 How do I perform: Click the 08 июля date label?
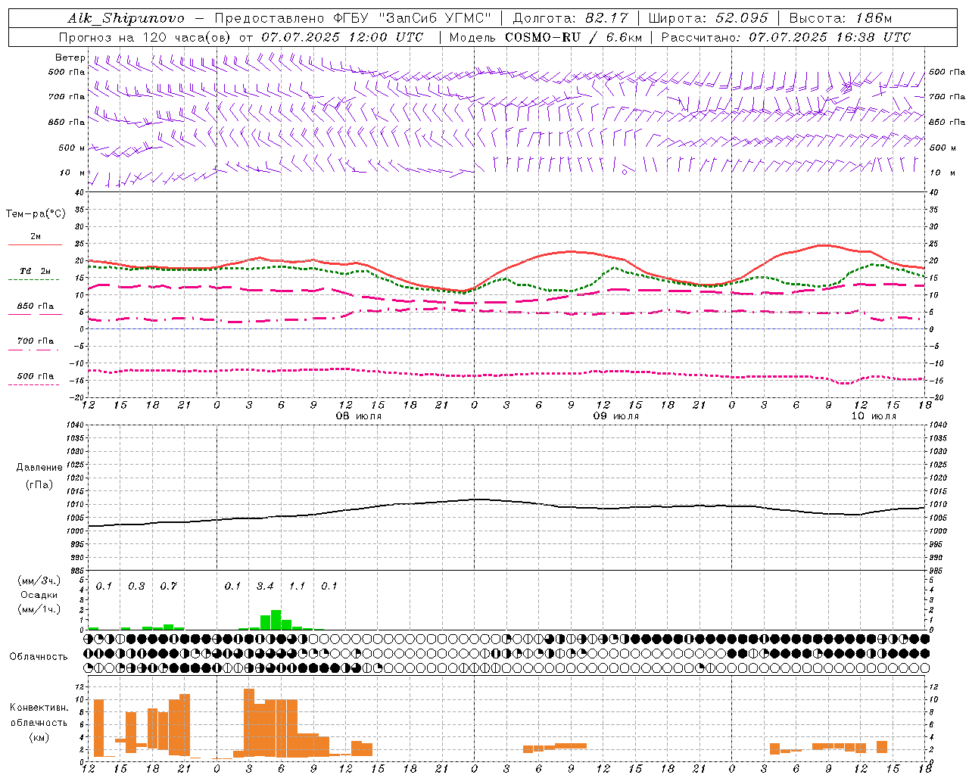[x=359, y=416]
